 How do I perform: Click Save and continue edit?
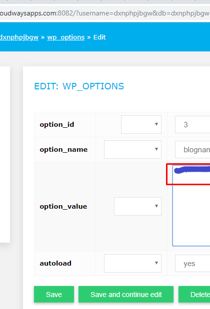pyautogui.click(x=126, y=295)
